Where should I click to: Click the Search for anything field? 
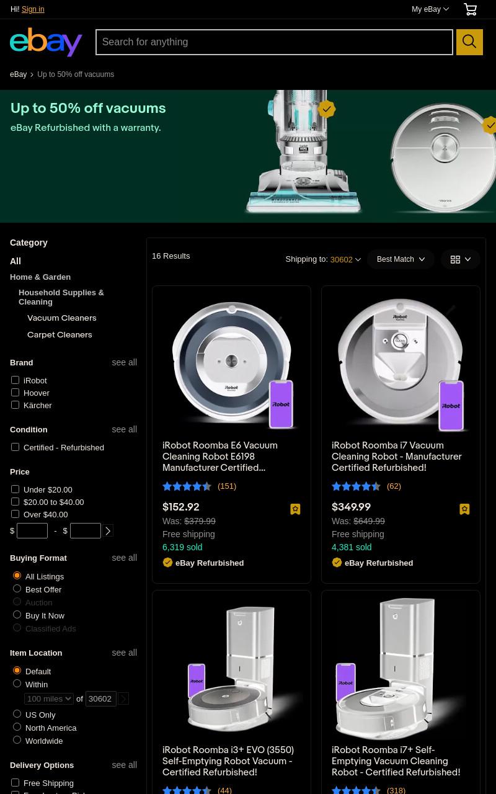[274, 42]
